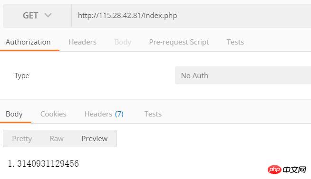Select the Preview response view
This screenshot has height=179, width=311.
pos(95,138)
